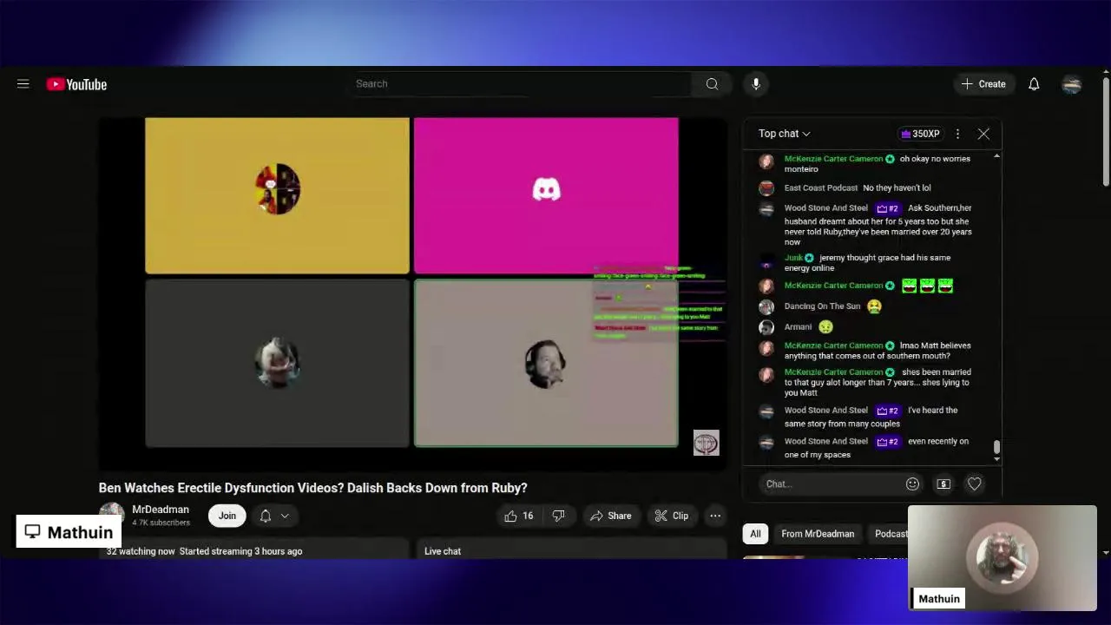Like the video with thumbs up
1111x625 pixels.
tap(519, 516)
